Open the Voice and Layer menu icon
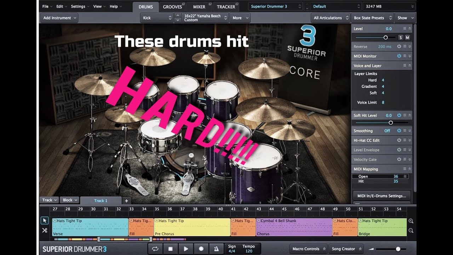This screenshot has width=453, height=255. 405,66
